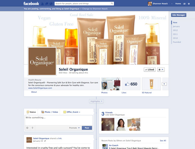Image resolution: width=195 pixels, height=149 pixels.
Task: Open friend requests icon in top bar
Action: coord(42,4)
